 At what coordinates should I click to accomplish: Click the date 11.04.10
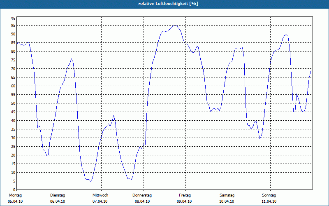point(269,201)
